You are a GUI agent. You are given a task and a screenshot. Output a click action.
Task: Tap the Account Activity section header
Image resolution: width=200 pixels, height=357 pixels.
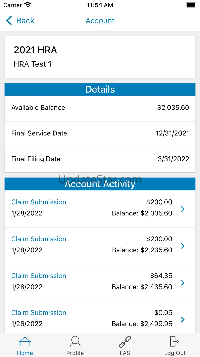100,184
